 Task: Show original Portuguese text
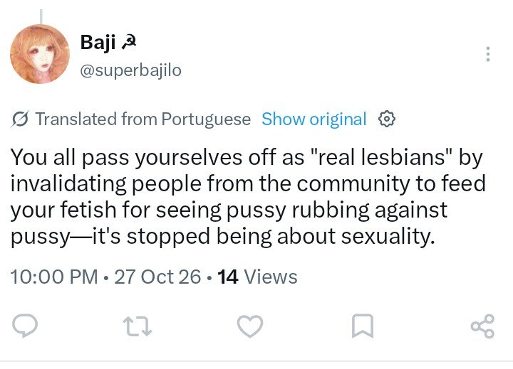click(313, 119)
